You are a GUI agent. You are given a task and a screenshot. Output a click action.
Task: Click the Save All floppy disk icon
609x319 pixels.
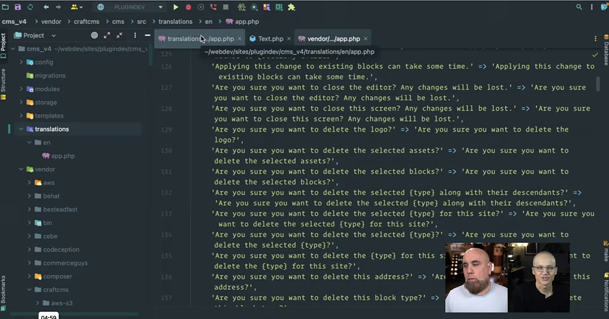click(x=18, y=7)
